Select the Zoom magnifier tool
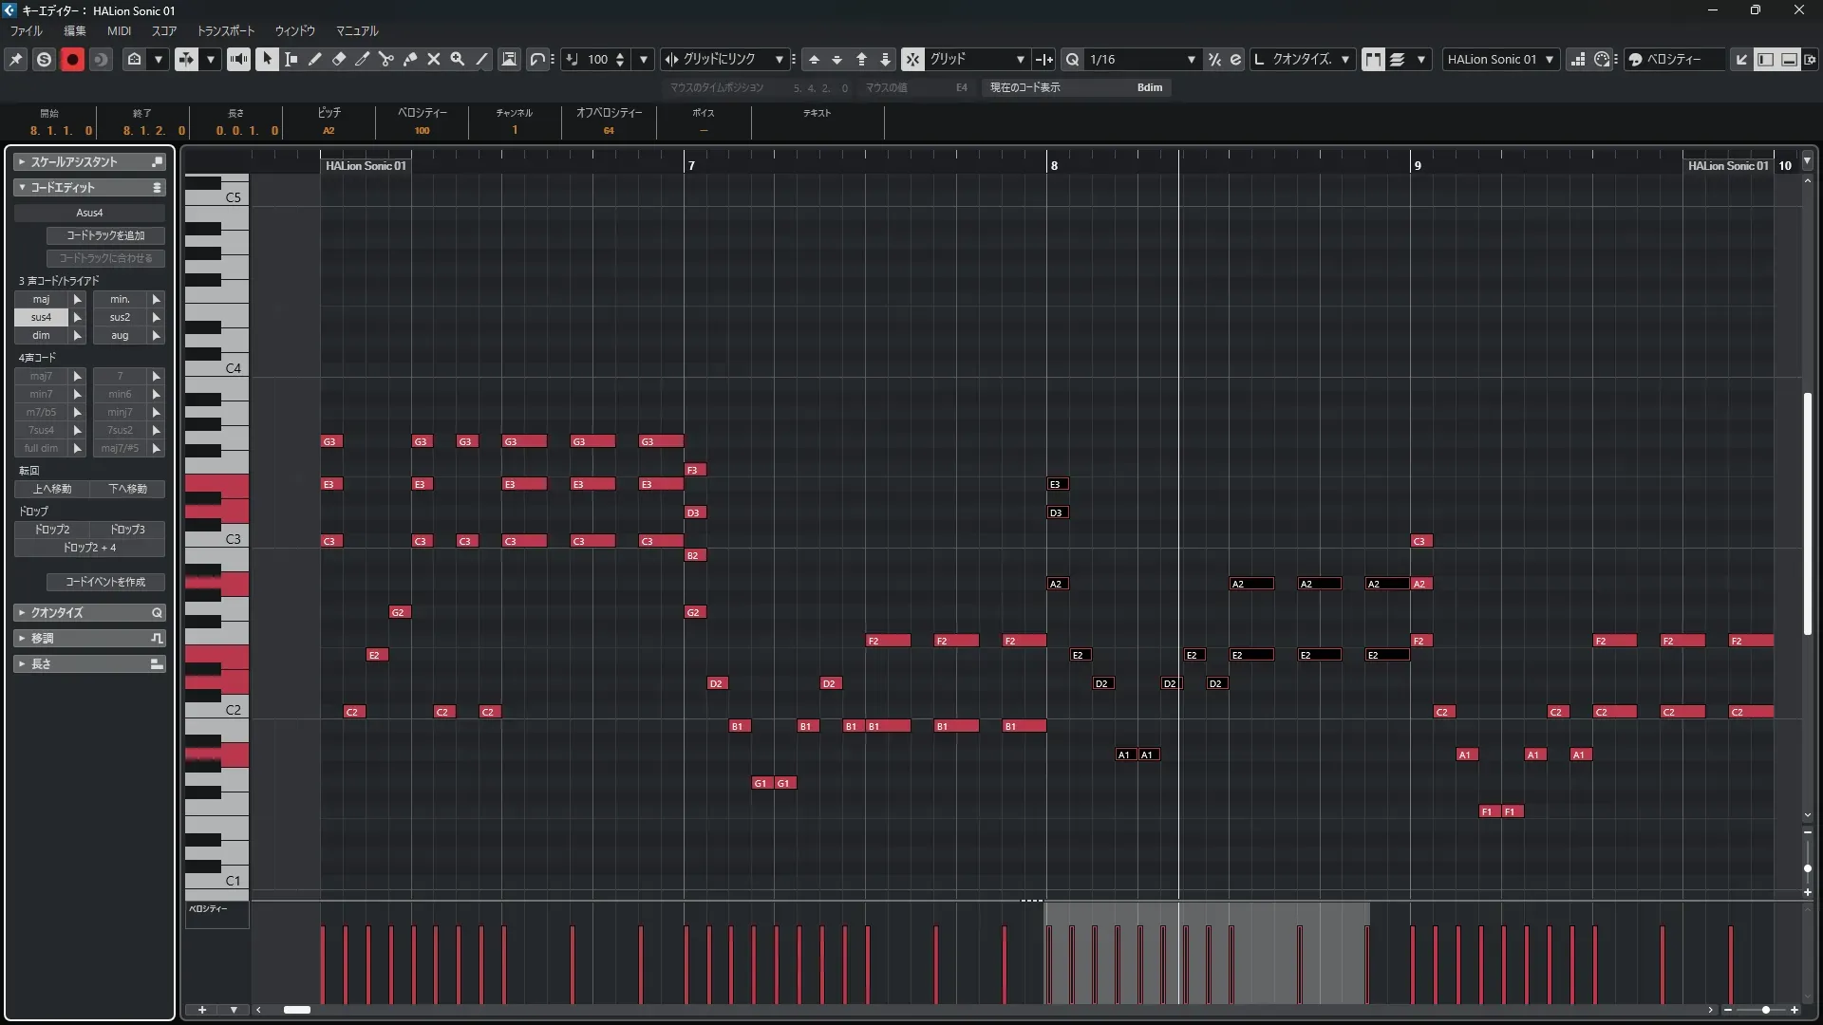This screenshot has height=1025, width=1823. [x=458, y=59]
